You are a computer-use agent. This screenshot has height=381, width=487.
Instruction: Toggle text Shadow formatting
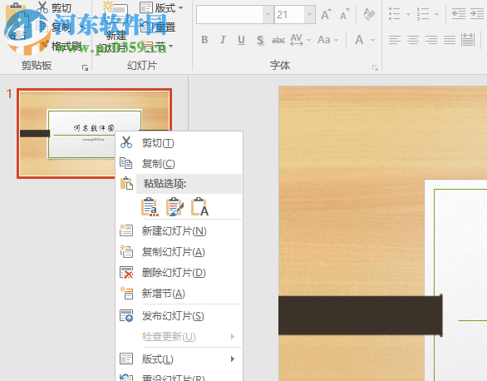point(260,40)
